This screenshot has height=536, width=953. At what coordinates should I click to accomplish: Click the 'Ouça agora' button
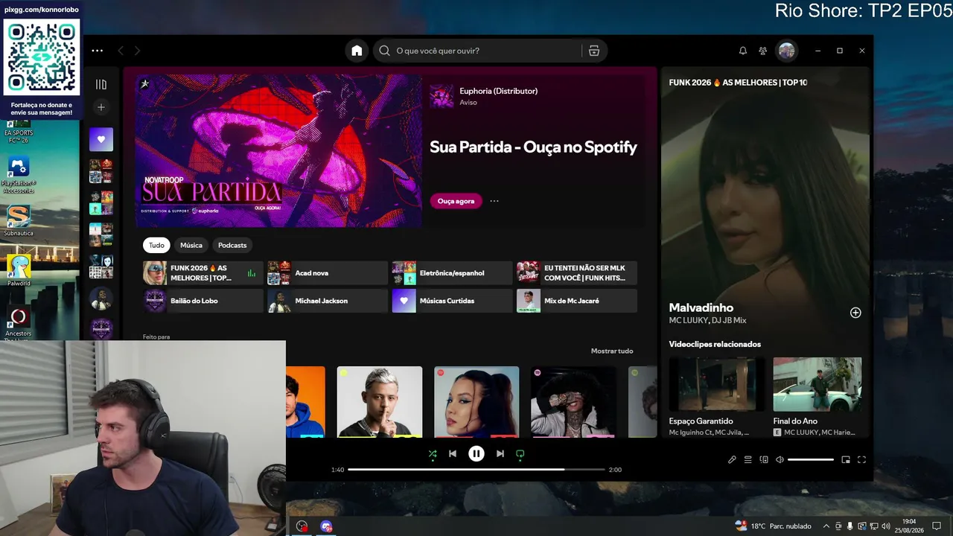tap(456, 201)
